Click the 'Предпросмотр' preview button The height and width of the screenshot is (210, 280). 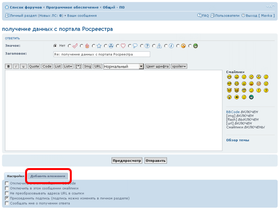tap(127, 161)
